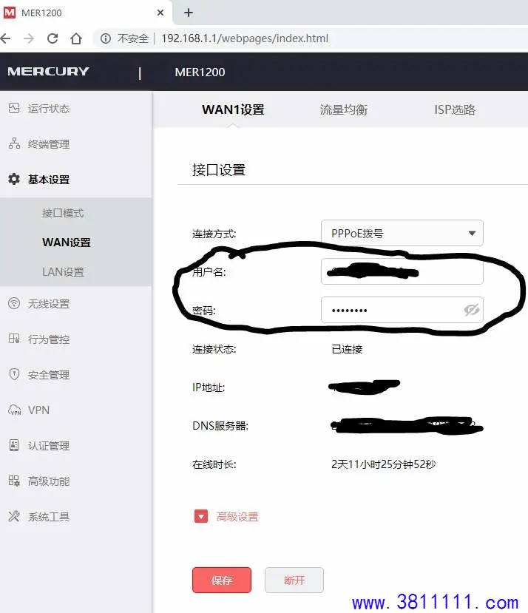Open the 认证管理 badge icon
Screen dimensions: 528x613
click(14, 445)
